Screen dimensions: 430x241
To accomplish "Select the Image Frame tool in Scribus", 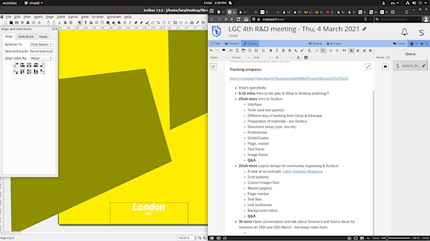I will tap(91, 23).
